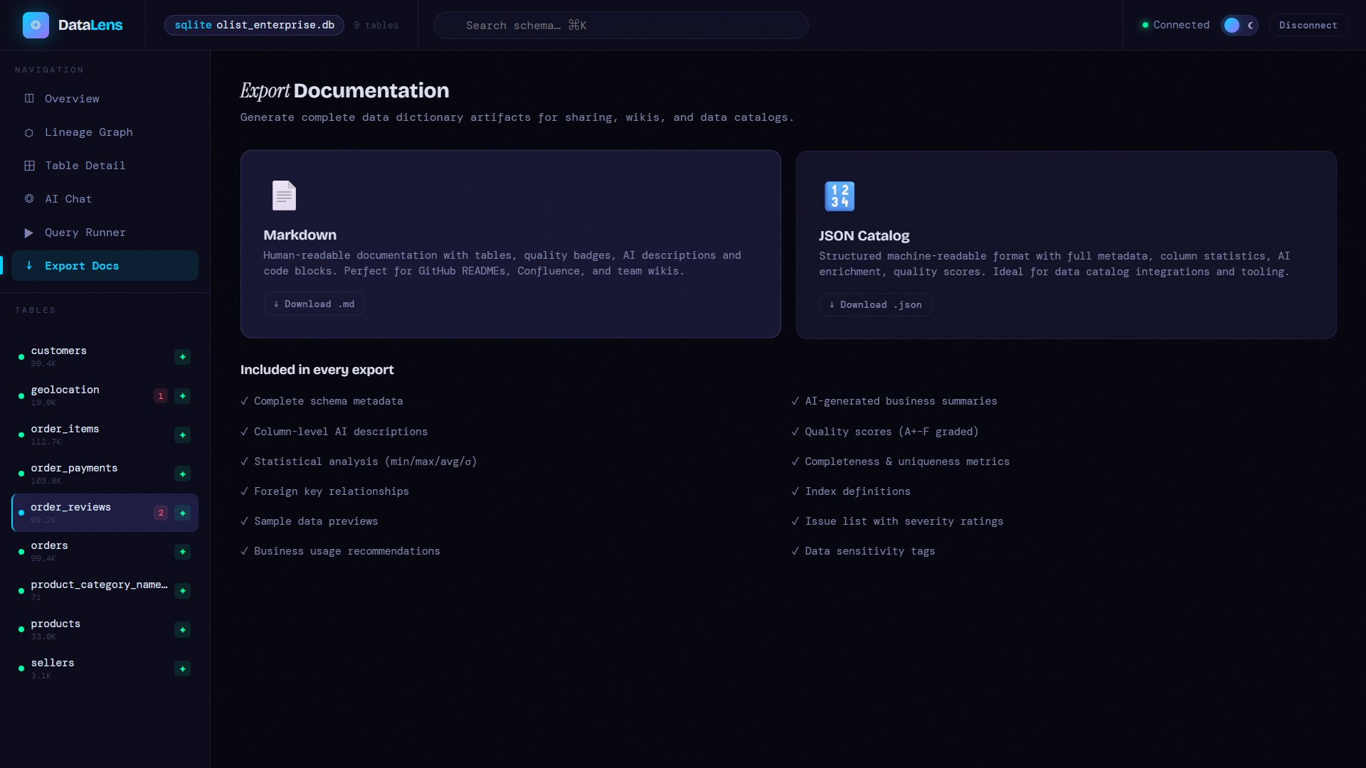The image size is (1366, 768).
Task: Click the Markdown document icon
Action: point(284,196)
